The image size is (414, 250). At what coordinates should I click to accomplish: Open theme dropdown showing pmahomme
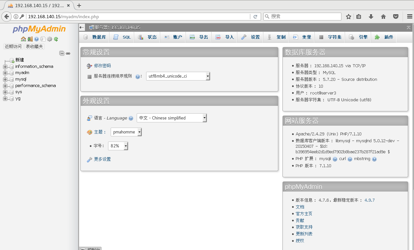(126, 132)
